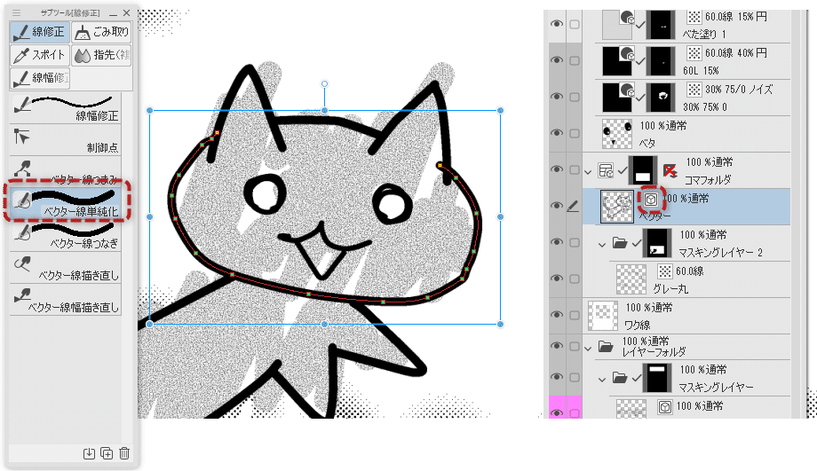Click the ベタ layer thumbnail

(x=617, y=133)
